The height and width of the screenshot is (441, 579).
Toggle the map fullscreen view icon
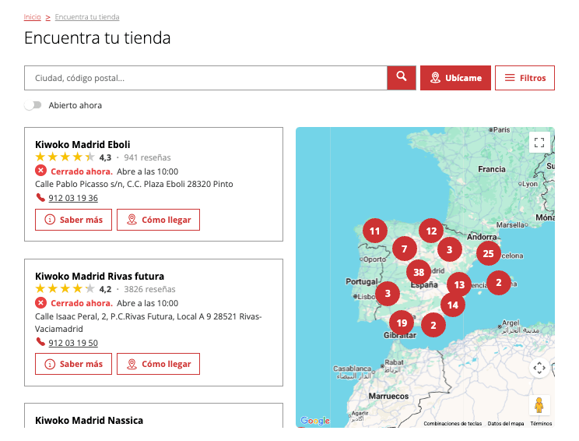coord(539,143)
